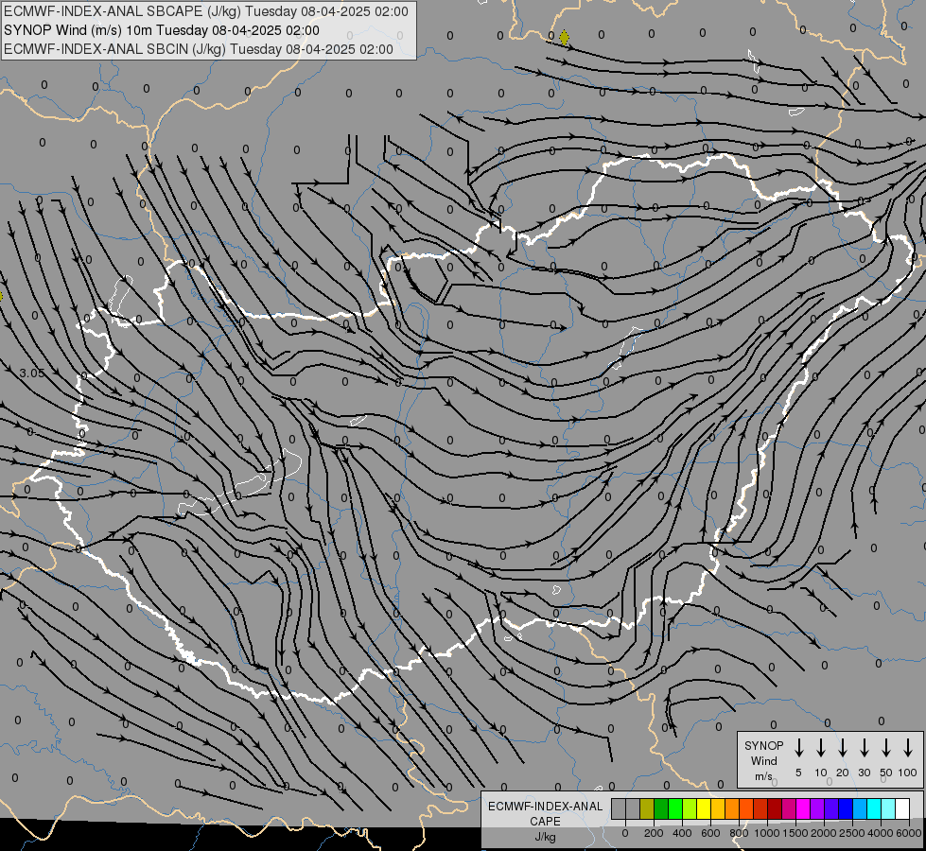Viewport: 926px width, 851px height.
Task: Click the 6000 tick label on the CAPE scale
Action: click(x=909, y=833)
